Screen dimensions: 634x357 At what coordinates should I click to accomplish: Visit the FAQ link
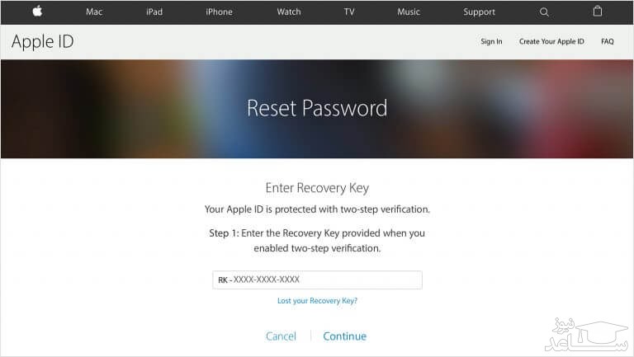608,41
